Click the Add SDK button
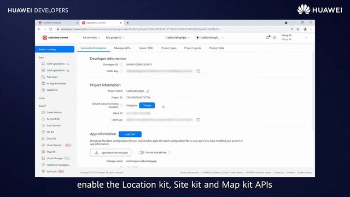This screenshot has height=197, width=350. coord(130,134)
